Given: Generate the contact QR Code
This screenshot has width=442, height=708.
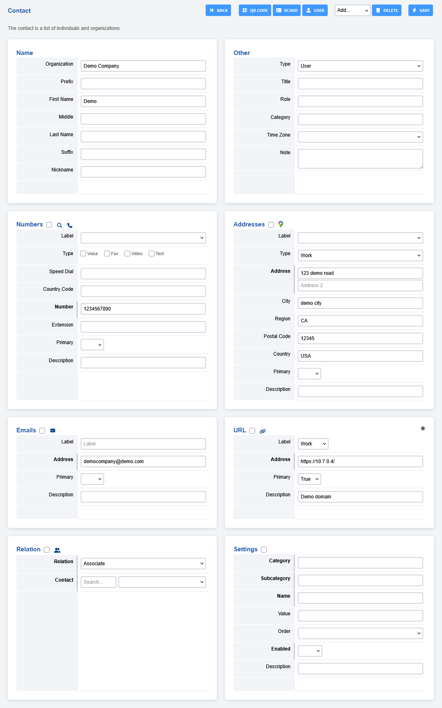Looking at the screenshot, I should pyautogui.click(x=255, y=10).
